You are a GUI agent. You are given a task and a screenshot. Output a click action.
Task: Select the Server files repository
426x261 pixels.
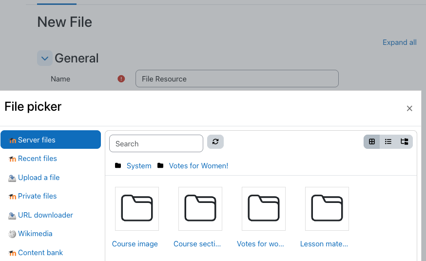tap(51, 140)
